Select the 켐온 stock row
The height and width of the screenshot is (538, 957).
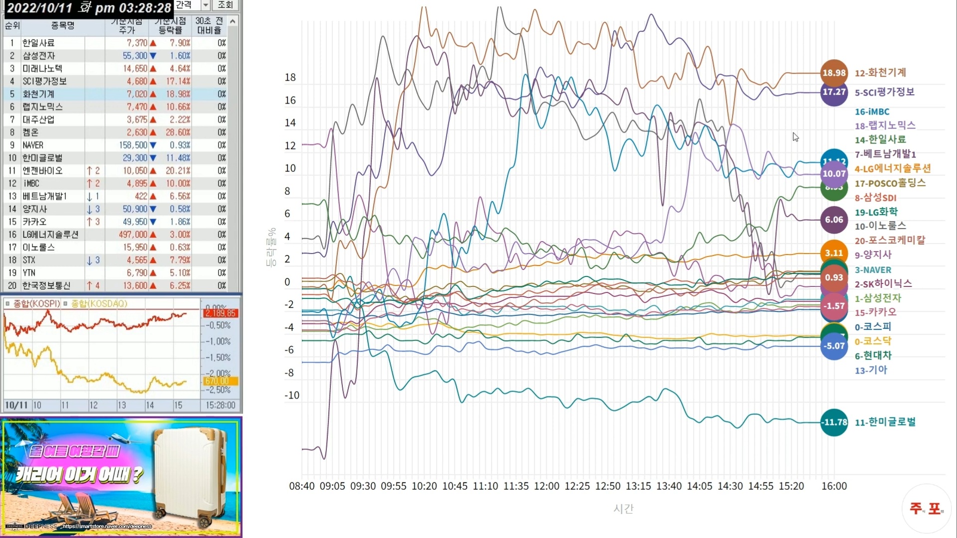(x=115, y=133)
